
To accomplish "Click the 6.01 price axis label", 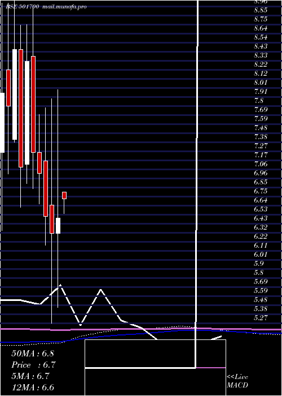I will pos(261,255).
